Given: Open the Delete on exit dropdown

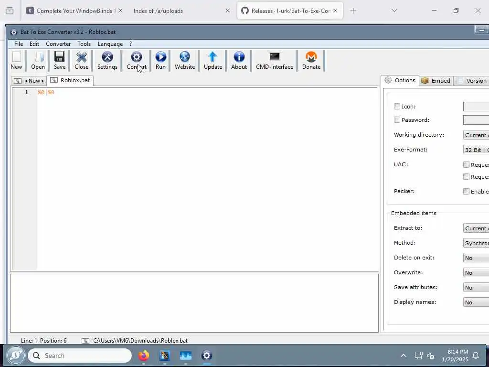Looking at the screenshot, I should (476, 258).
